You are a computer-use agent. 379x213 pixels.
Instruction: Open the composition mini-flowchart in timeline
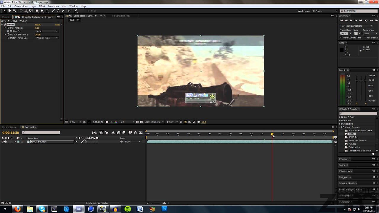[94, 133]
